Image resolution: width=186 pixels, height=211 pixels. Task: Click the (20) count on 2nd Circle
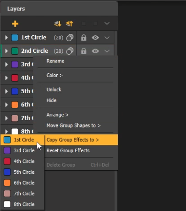click(59, 51)
